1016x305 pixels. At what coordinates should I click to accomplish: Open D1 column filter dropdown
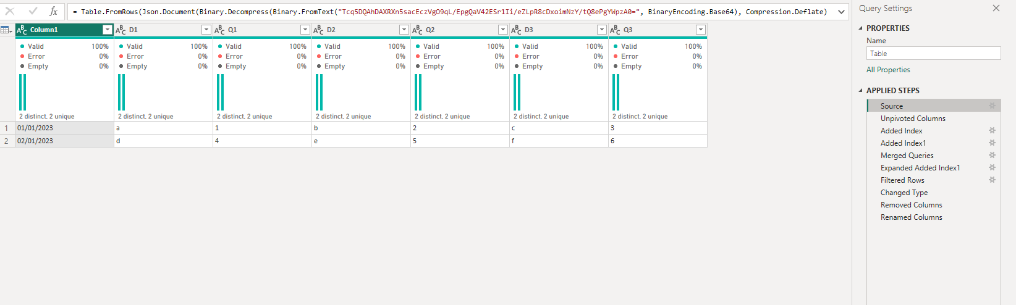pyautogui.click(x=206, y=30)
